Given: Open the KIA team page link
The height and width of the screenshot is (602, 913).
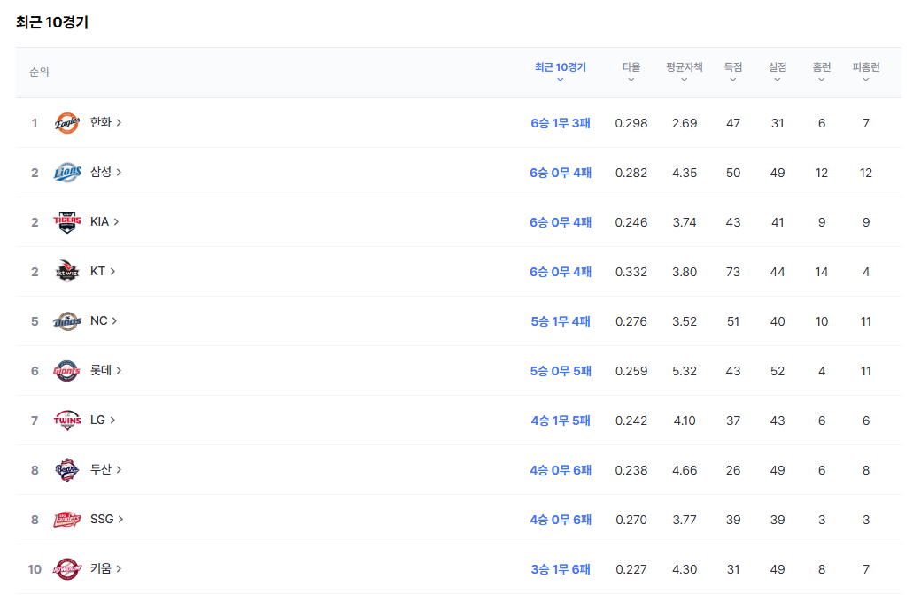Looking at the screenshot, I should click(104, 221).
